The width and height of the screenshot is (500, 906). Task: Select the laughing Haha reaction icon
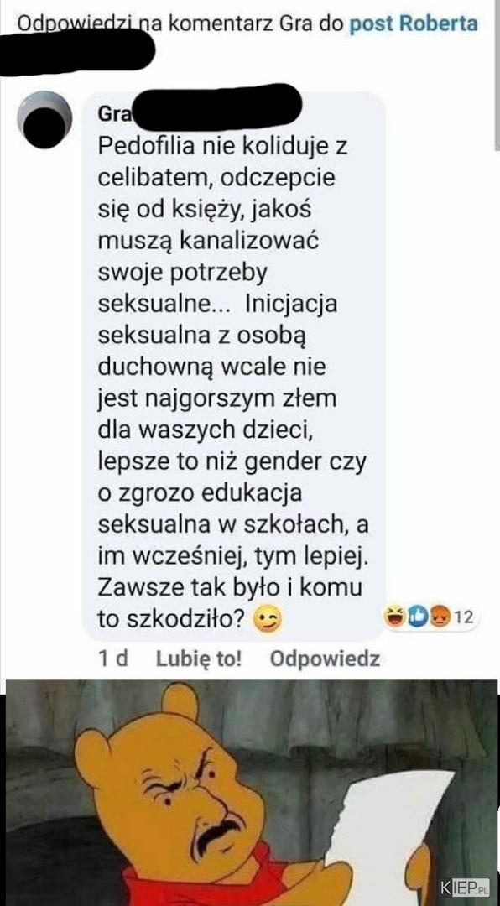click(397, 617)
